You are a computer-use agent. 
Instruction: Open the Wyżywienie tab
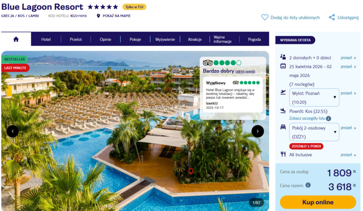165,39
